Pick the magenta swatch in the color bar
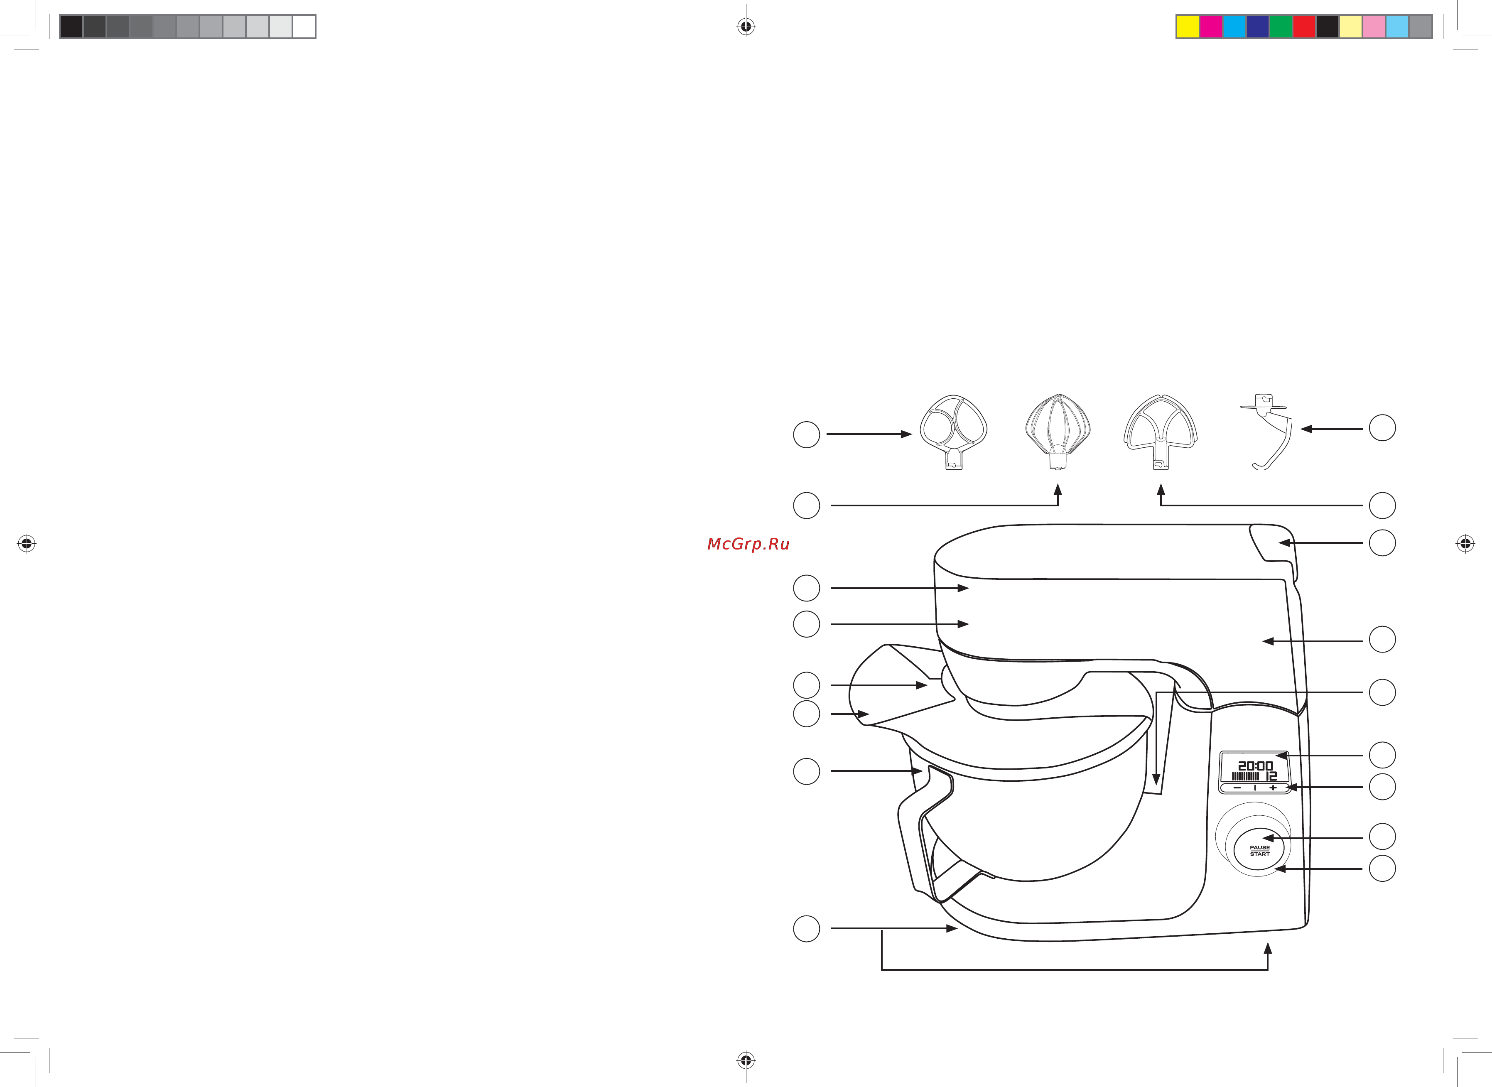 [x=1210, y=27]
